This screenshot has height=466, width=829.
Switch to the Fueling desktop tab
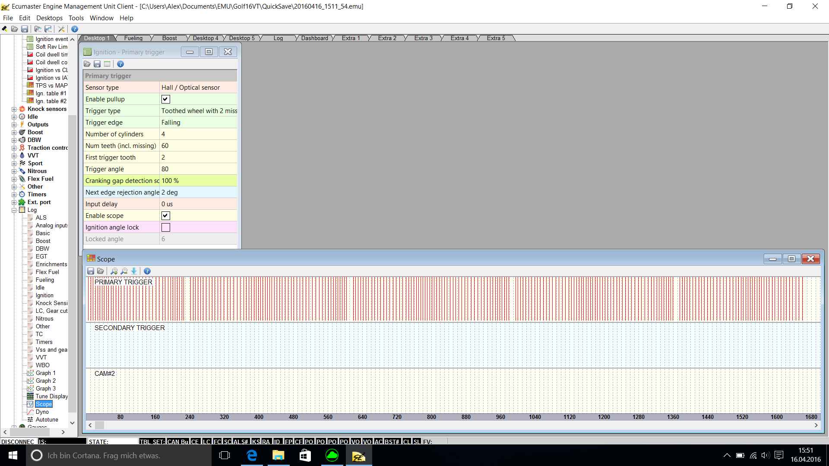coord(133,38)
